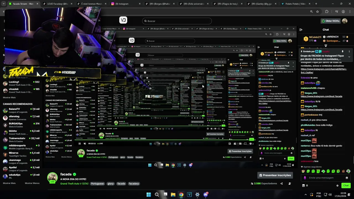Click the Kick search field Buscar
Image resolution: width=354 pixels, height=199 pixels.
click(x=177, y=21)
